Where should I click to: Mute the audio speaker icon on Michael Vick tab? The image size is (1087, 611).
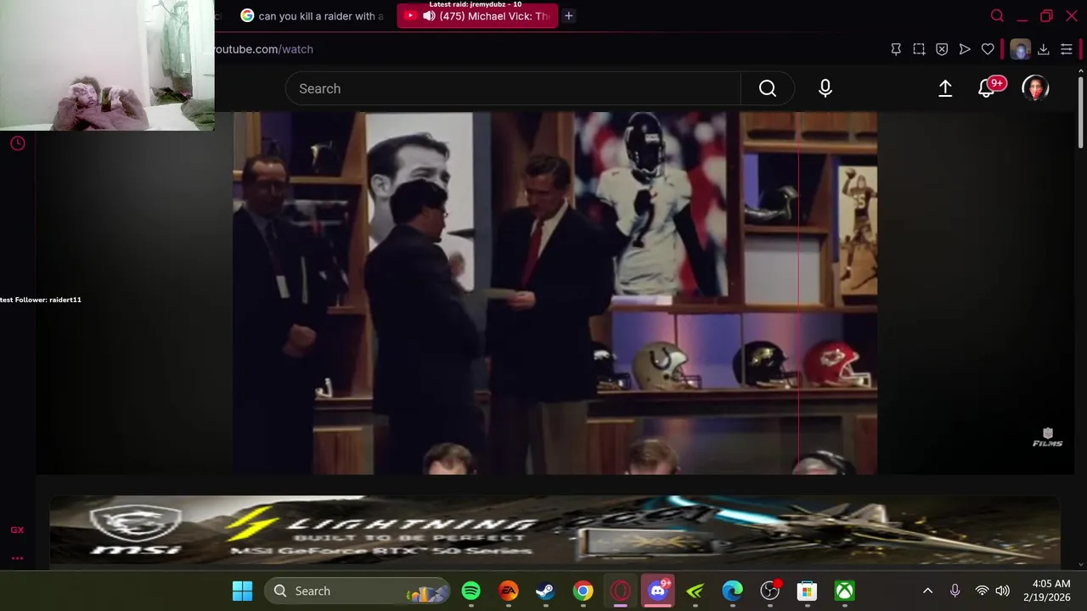430,16
